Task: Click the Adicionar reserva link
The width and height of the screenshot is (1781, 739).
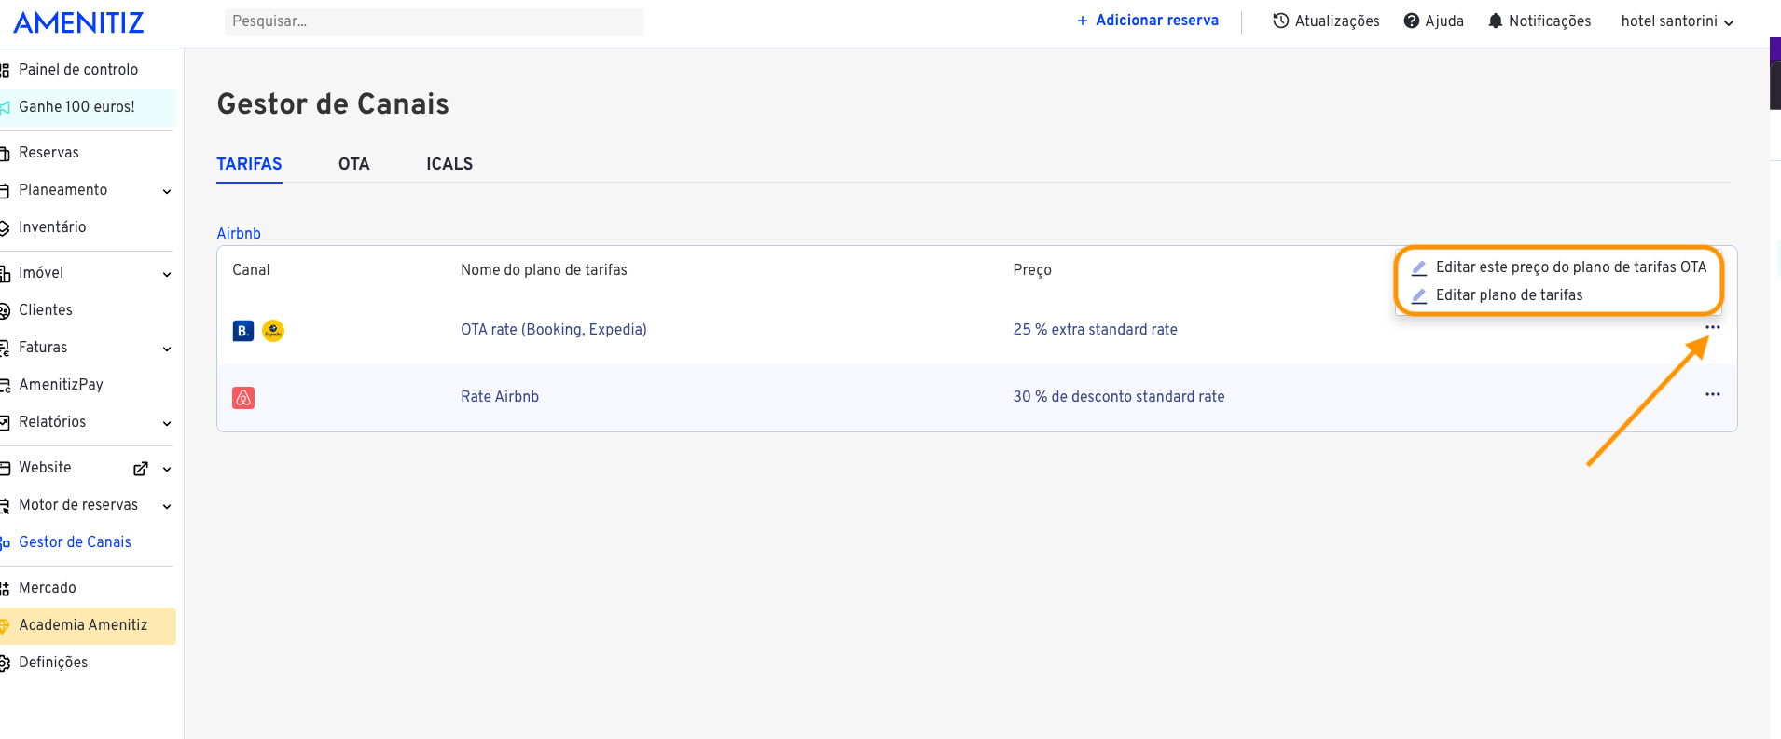Action: [x=1148, y=21]
